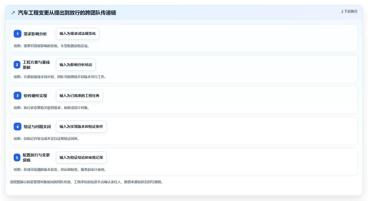Screen dimensions: 368x201
Task: Click the 验证与问题关闭 step title
Action: coord(37,127)
